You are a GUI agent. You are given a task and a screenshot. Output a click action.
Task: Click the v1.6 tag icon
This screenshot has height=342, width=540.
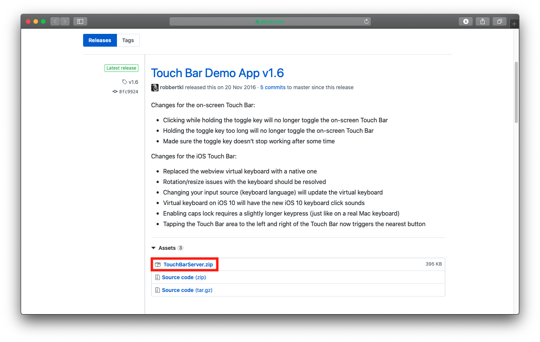[x=124, y=82]
